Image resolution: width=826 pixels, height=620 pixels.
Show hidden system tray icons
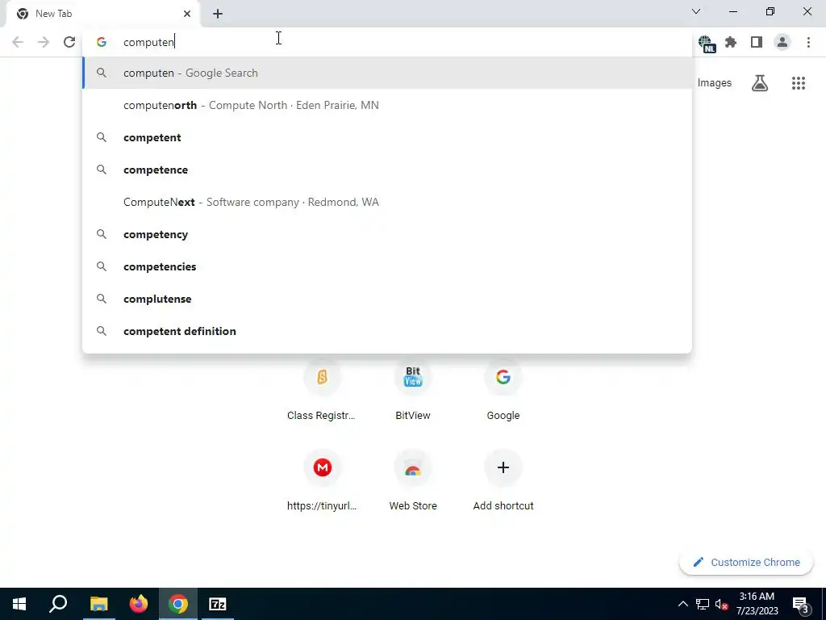click(x=682, y=604)
